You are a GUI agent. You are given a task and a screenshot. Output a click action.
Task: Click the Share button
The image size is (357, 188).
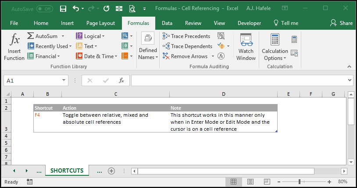pyautogui.click(x=341, y=23)
